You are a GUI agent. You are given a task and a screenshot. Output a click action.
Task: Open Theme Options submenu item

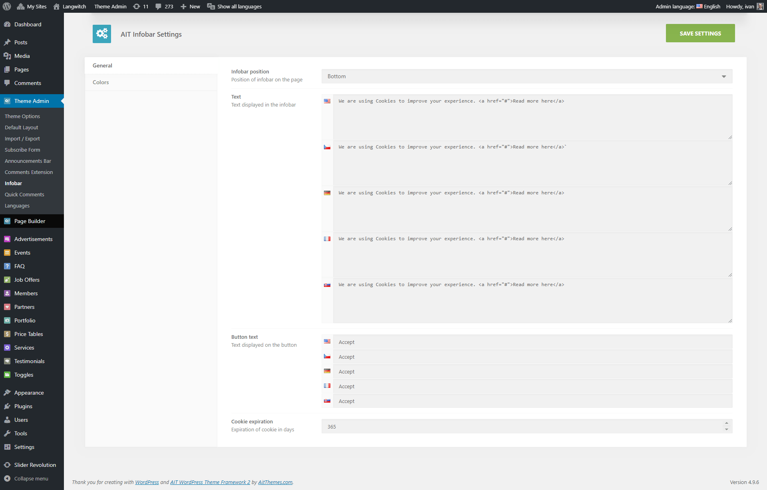coord(22,116)
